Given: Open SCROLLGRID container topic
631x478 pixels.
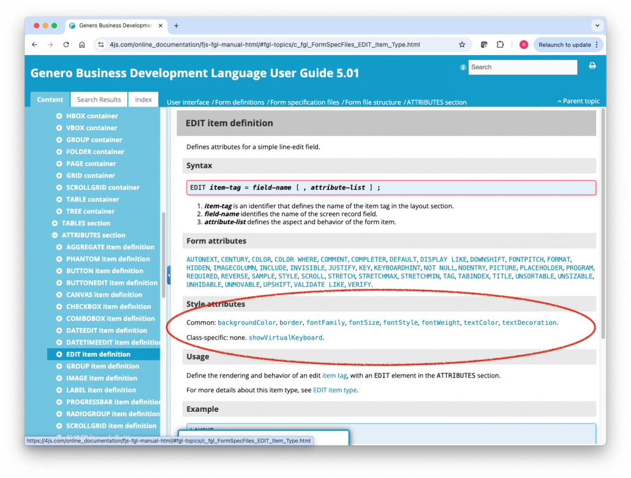Looking at the screenshot, I should click(103, 188).
